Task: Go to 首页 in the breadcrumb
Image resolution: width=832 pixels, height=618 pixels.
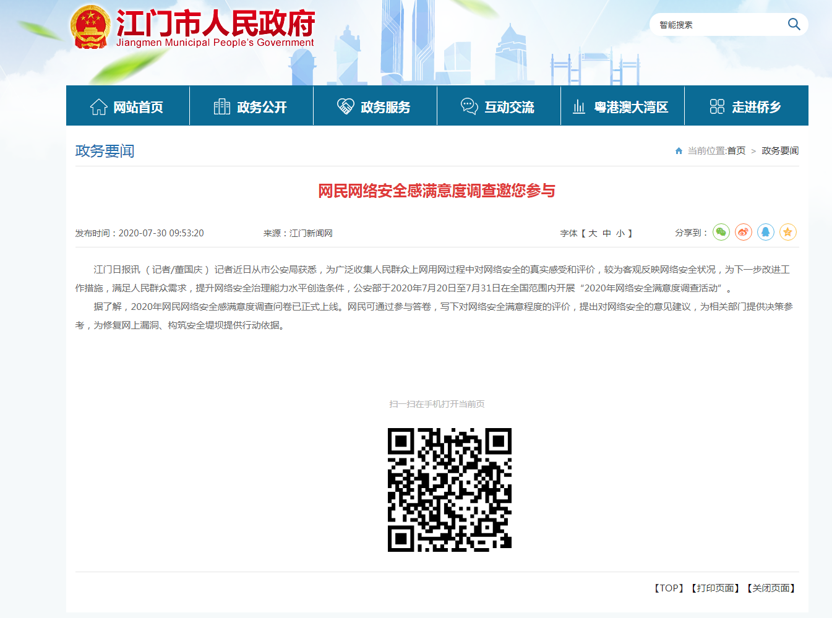Action: coord(736,151)
